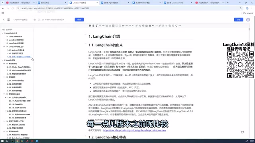Viewport: 255px width, 143px height.
Task: Collapse outline section 2.3.1
Action: 6,97
